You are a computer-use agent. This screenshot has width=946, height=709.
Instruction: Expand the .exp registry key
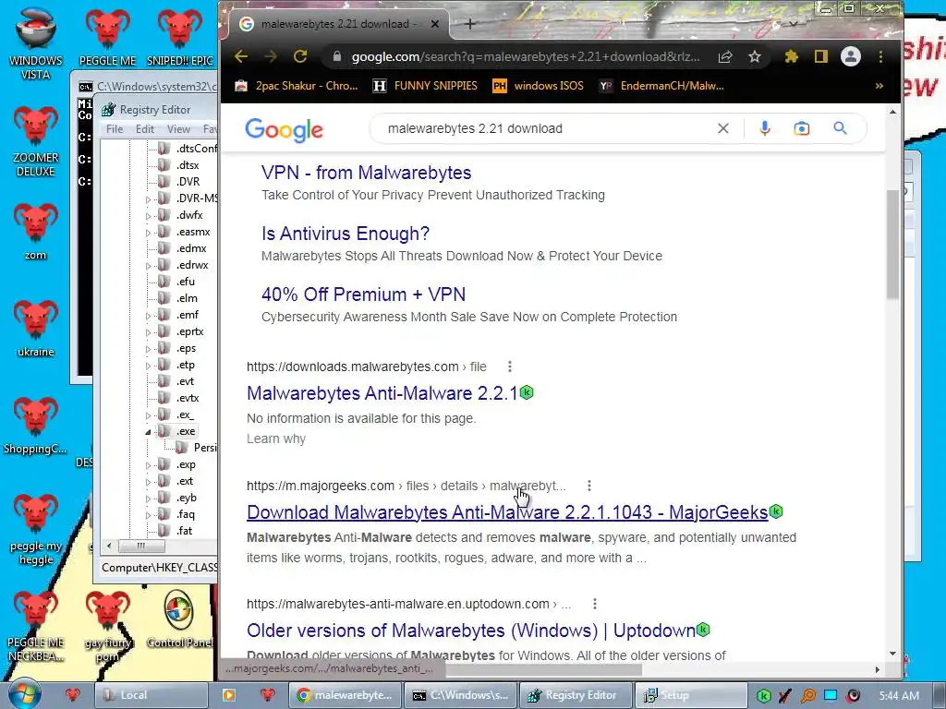click(148, 465)
